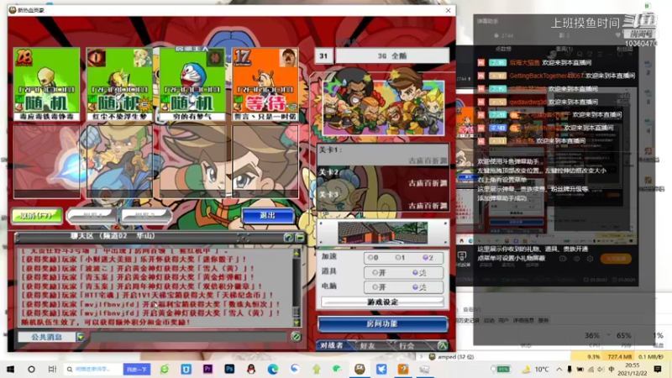Open Task View on taskbar
This screenshot has height=378, width=672.
pyautogui.click(x=52, y=369)
